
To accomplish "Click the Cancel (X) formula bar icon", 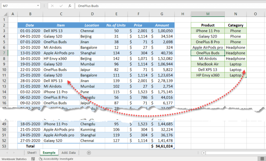I will coord(52,6).
